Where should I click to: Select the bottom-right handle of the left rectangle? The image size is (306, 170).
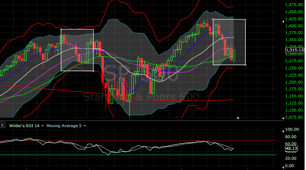tap(94, 71)
